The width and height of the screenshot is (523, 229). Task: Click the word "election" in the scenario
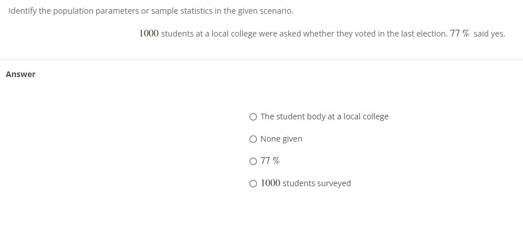[431, 34]
